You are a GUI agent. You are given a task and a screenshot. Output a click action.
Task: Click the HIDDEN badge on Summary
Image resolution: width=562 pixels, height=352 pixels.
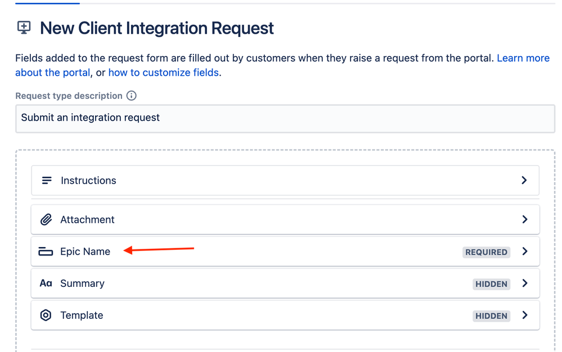pos(491,284)
